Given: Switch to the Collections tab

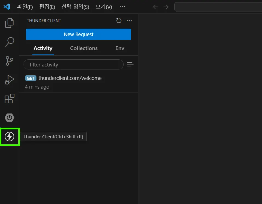Looking at the screenshot, I should (84, 48).
